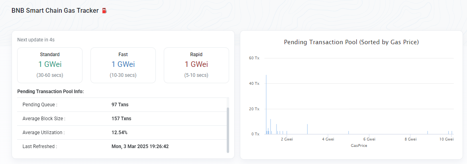The image size is (467, 164).
Task: Click the Average Block Size row
Action: point(122,119)
